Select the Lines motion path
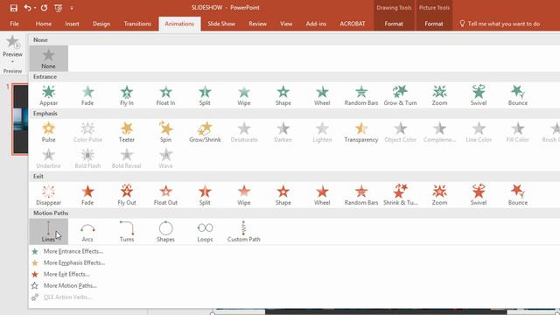 click(x=49, y=232)
